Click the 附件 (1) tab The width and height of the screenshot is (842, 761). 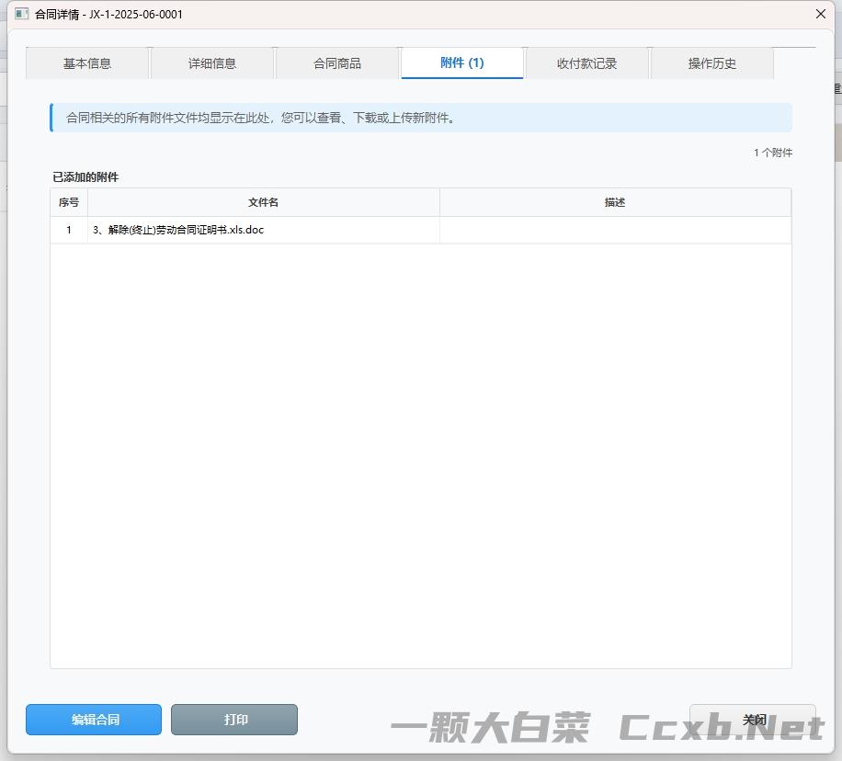tap(462, 62)
